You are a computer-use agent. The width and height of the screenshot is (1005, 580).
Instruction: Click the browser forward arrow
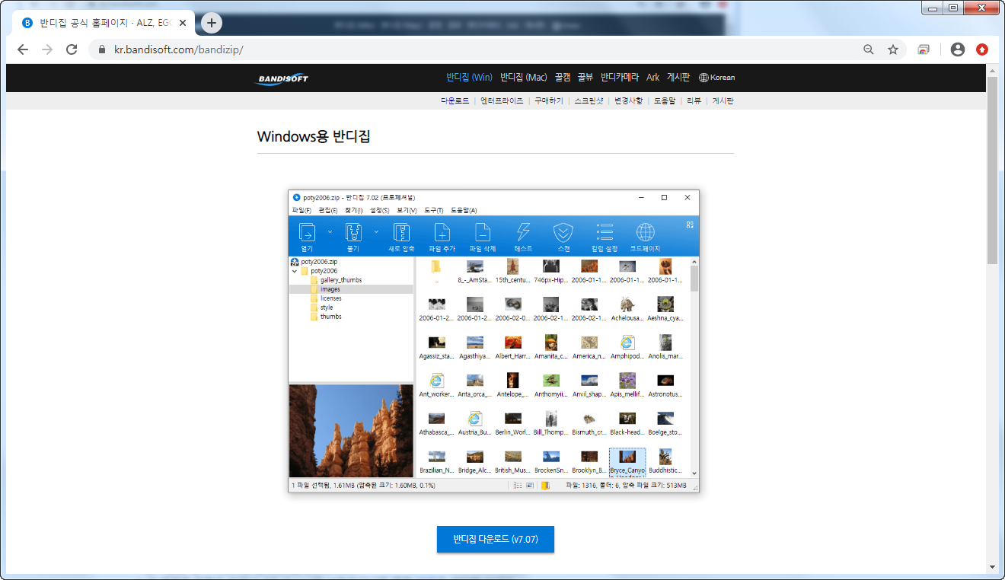click(x=47, y=49)
